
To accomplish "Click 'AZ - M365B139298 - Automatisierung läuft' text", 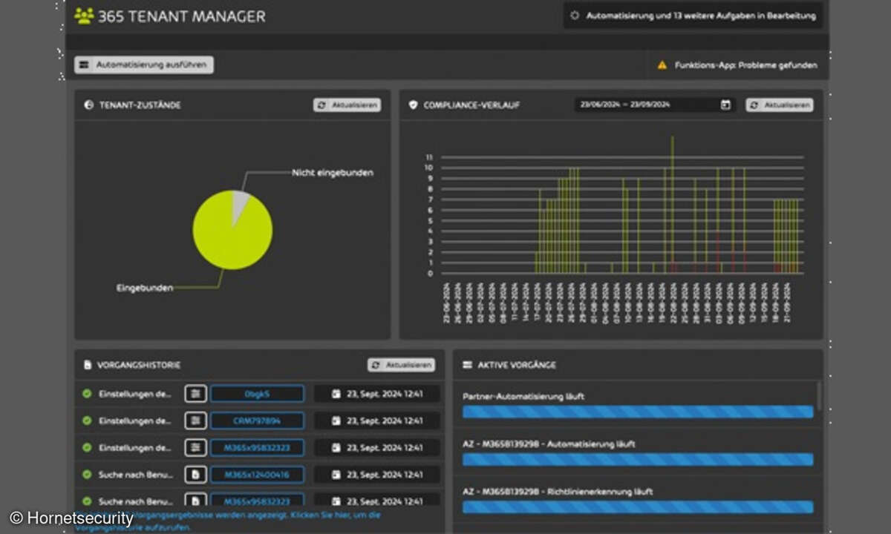I will [x=549, y=444].
